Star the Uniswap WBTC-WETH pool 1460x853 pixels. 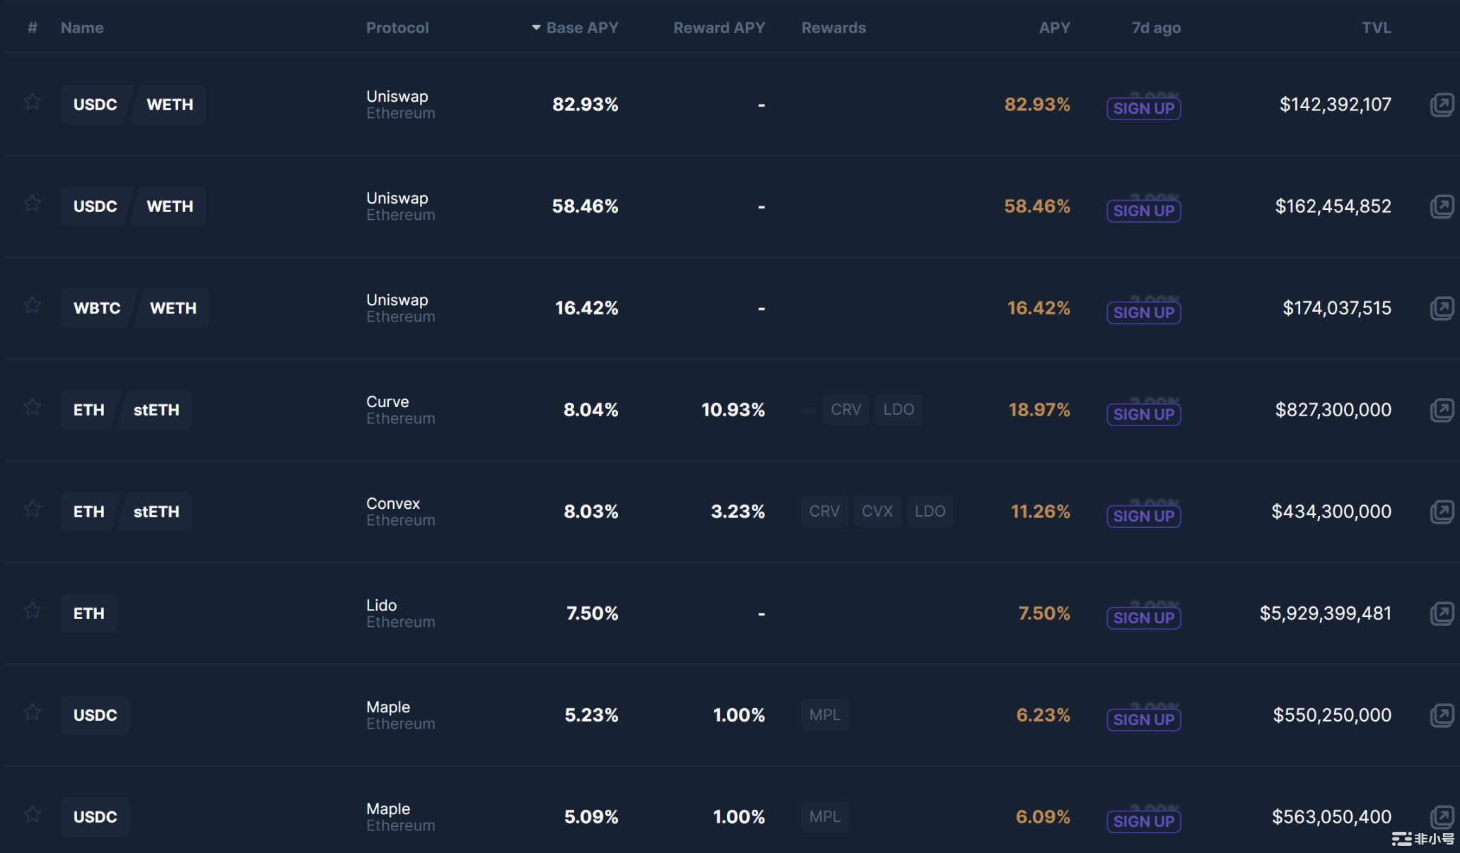[33, 306]
